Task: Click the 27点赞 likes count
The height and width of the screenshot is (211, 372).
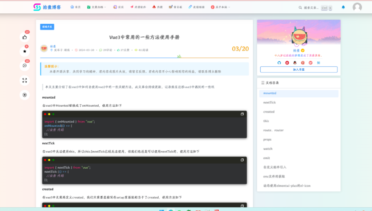Action: tap(123, 50)
